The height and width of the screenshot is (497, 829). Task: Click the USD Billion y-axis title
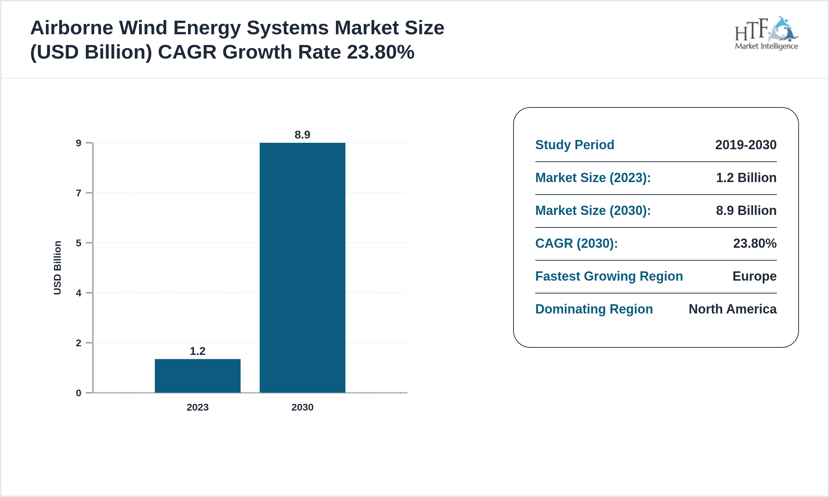[x=58, y=268]
